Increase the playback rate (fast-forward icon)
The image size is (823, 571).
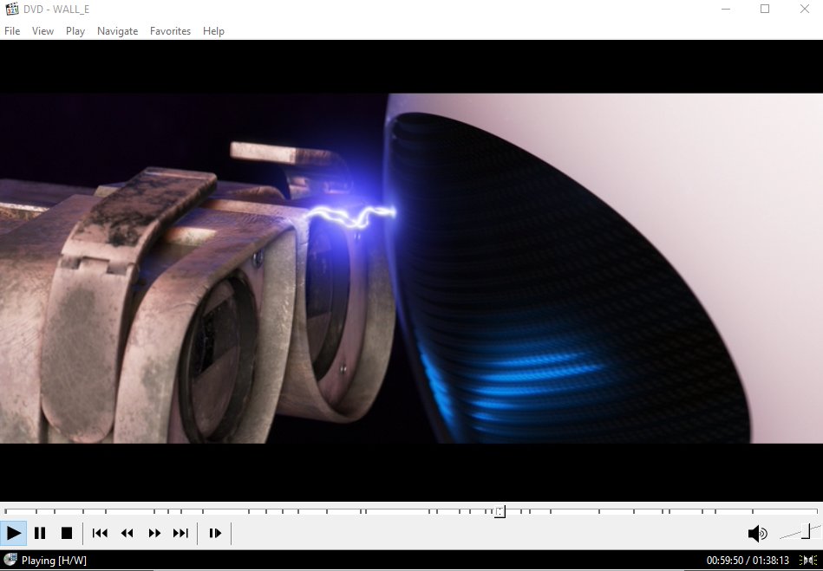(x=154, y=533)
